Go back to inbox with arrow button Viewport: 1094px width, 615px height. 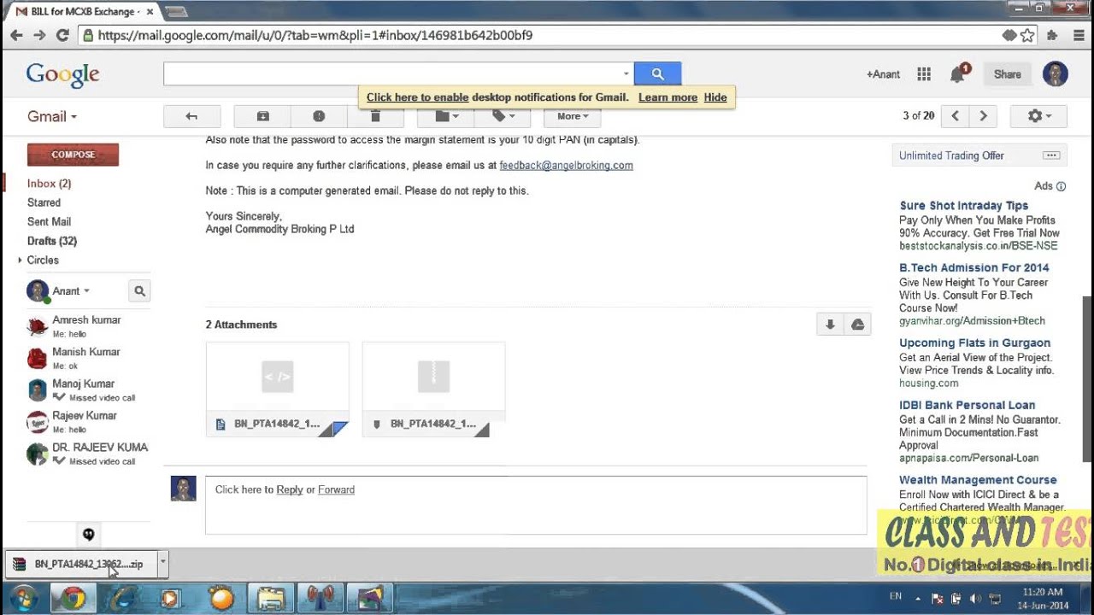[x=191, y=116]
